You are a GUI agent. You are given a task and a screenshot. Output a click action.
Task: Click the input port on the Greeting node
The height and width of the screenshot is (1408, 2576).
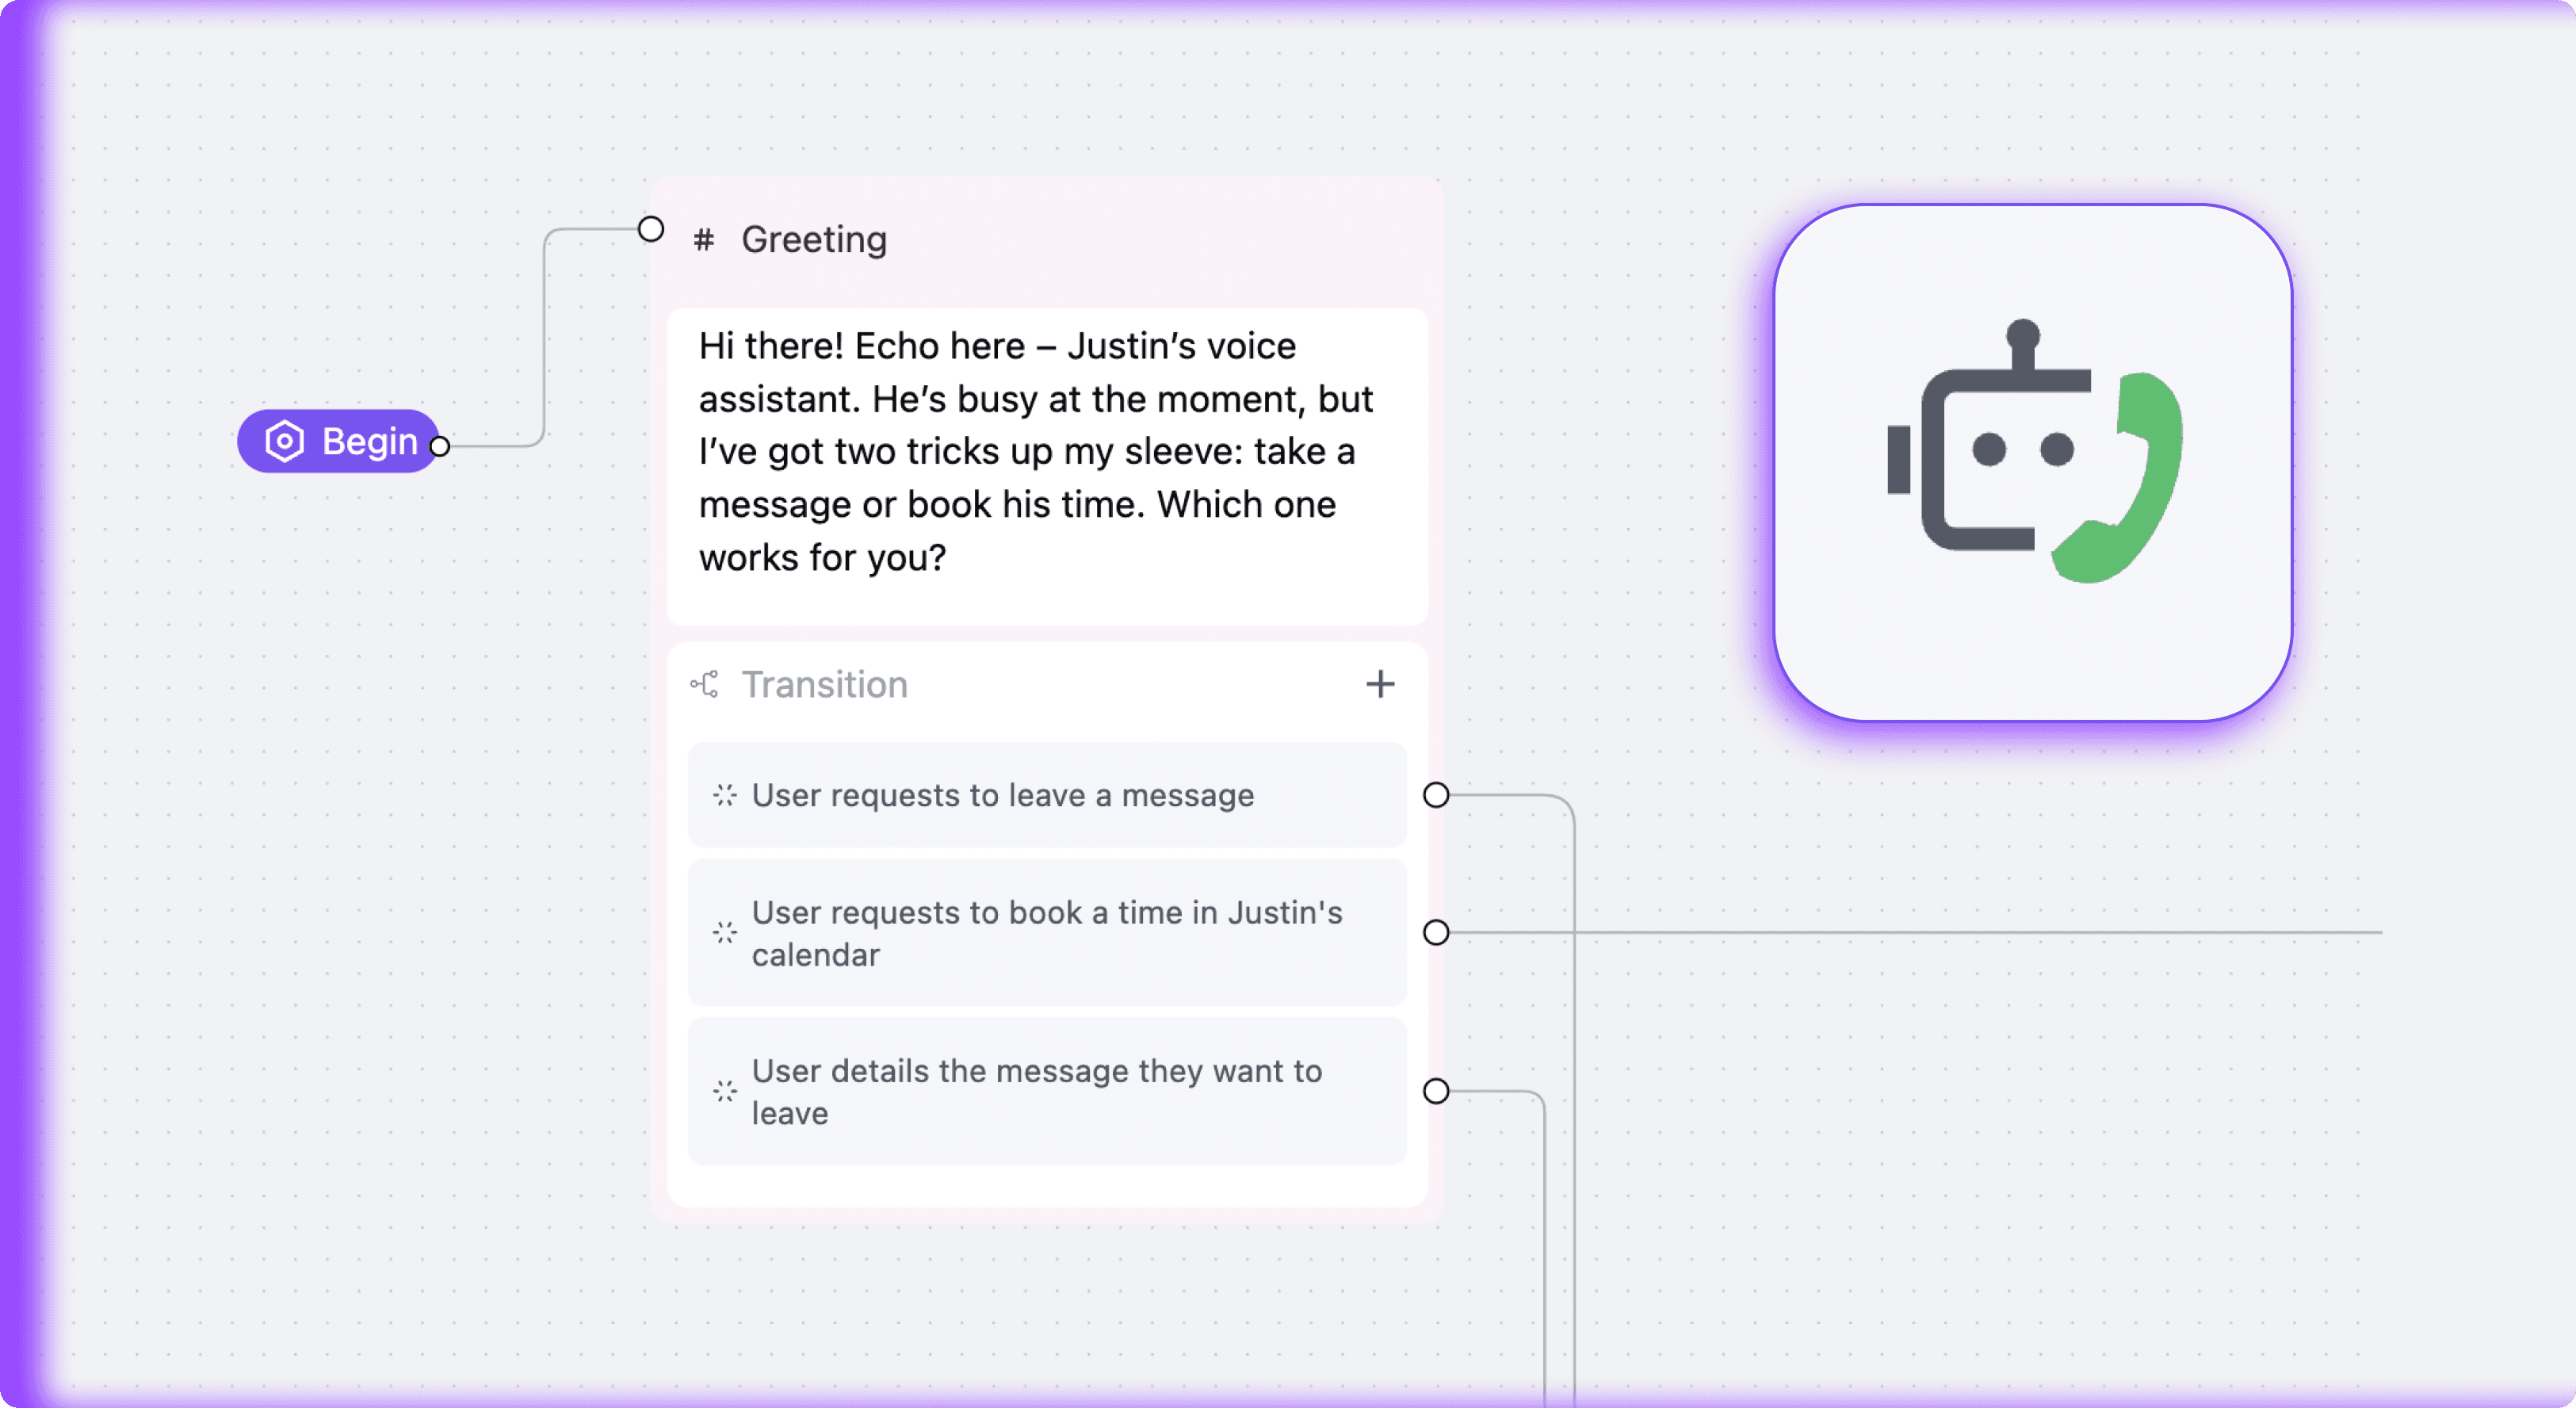[x=651, y=228]
